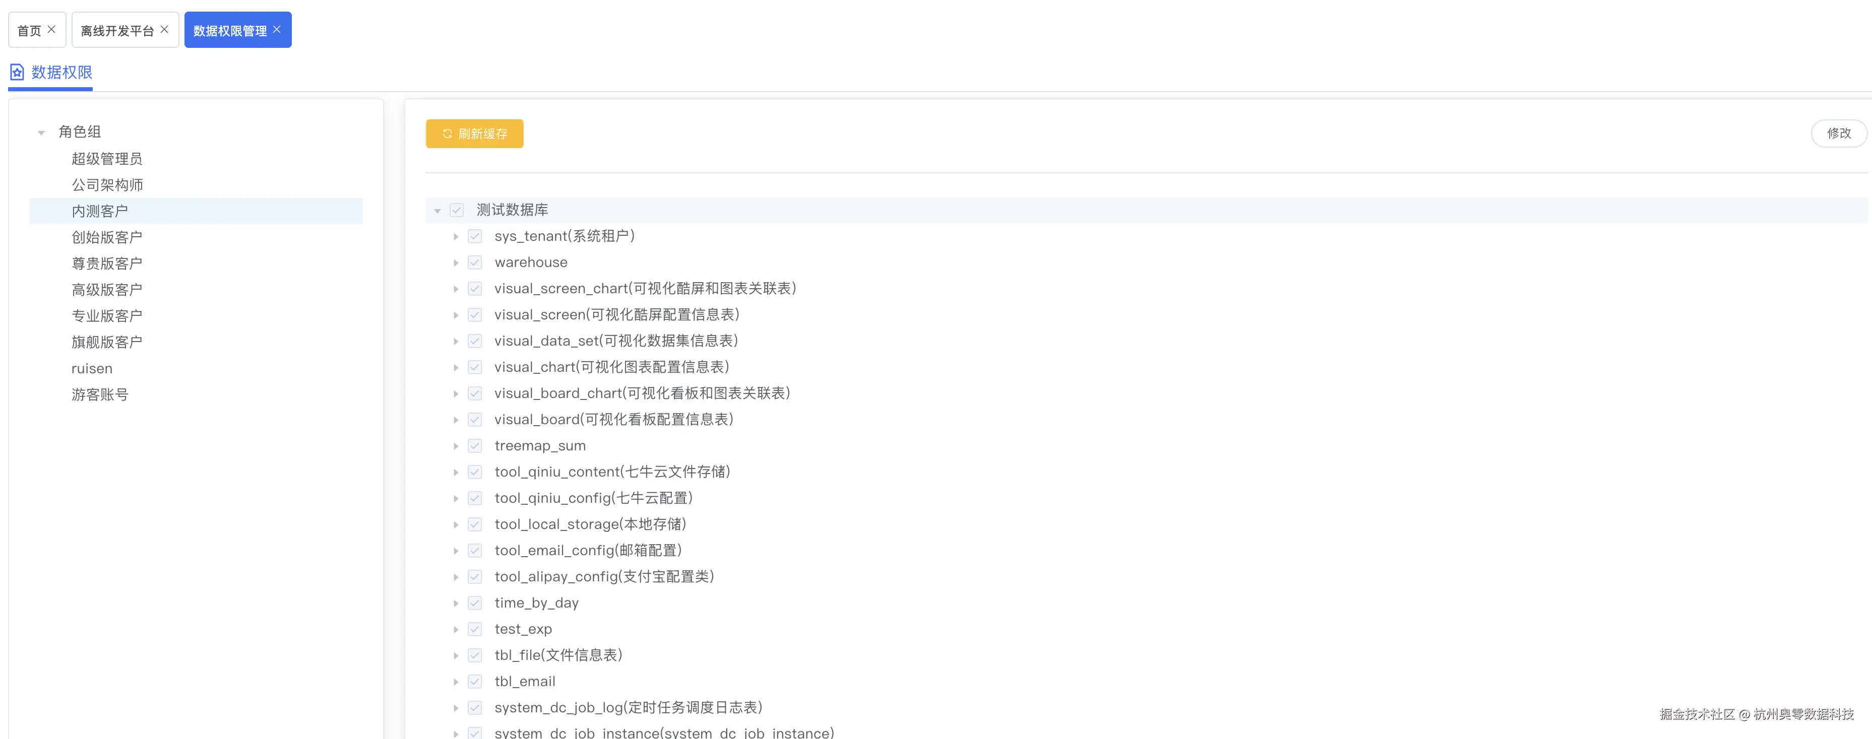Screen dimensions: 1872x739
Task: Uncheck the 测试数据库 checkbox
Action: pos(456,209)
